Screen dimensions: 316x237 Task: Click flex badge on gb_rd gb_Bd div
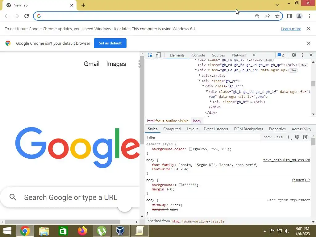(x=303, y=65)
